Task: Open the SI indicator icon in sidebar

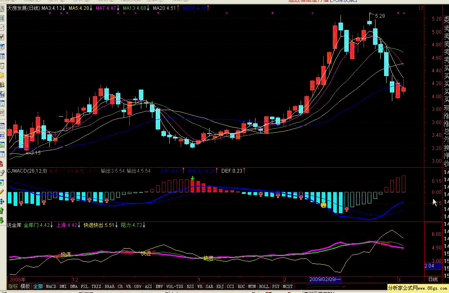Action: click(x=2, y=135)
